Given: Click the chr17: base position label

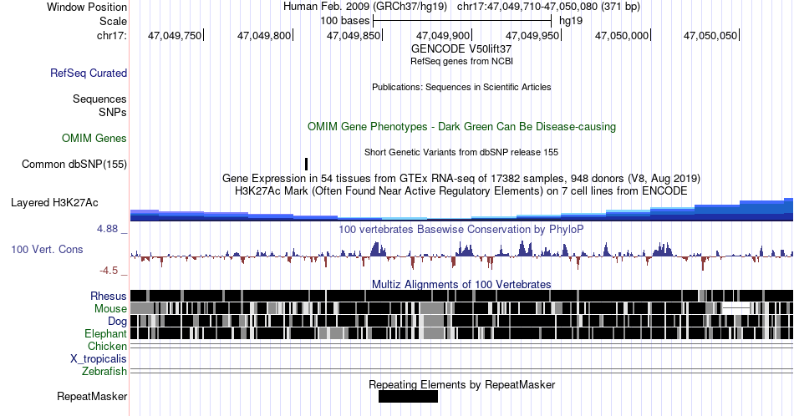Looking at the screenshot, I should 112,35.
